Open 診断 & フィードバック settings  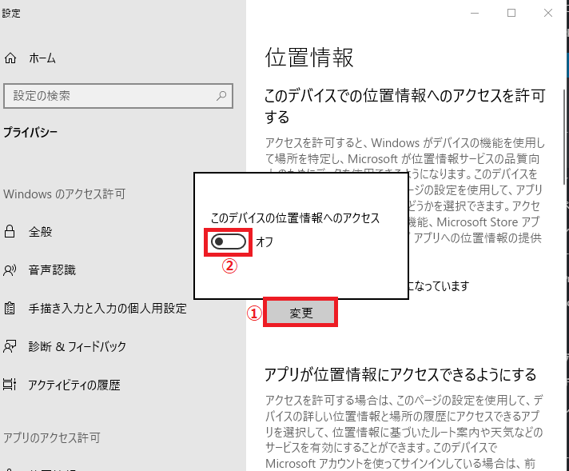pyautogui.click(x=78, y=346)
